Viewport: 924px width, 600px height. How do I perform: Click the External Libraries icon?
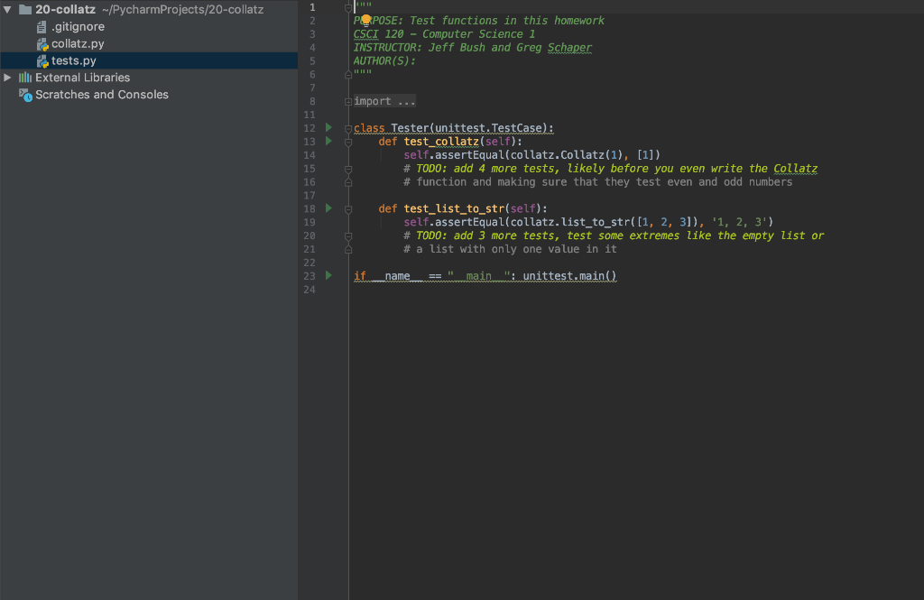[25, 78]
